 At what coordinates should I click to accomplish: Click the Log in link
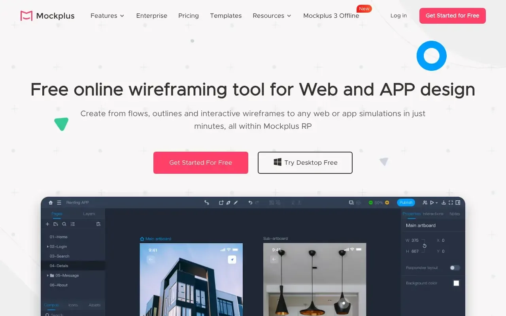398,16
